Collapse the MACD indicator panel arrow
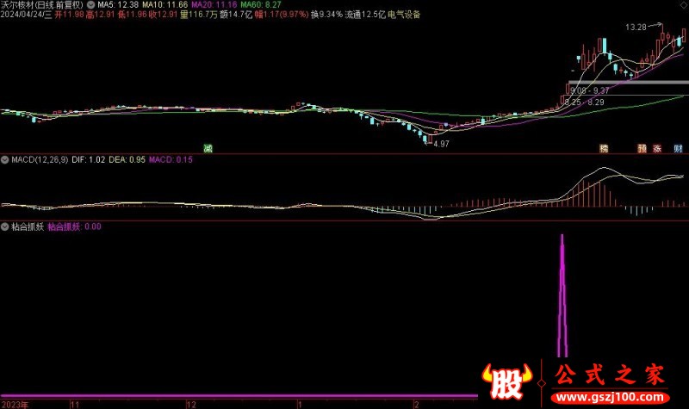This screenshot has width=689, height=409. click(5, 159)
